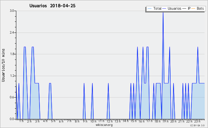This screenshot has height=128, width=208.
Task: Click the 3.0 y-axis value
Action: (x=12, y=11)
